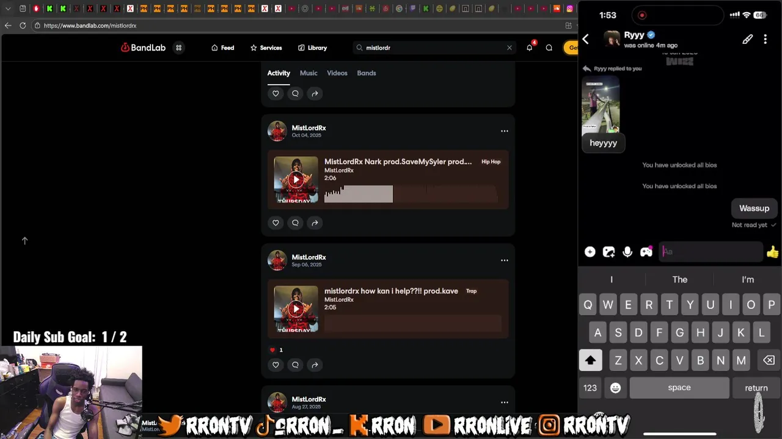Open the MistLordRx Nark track title
Viewport: 782px width, 439px height.
pos(398,162)
